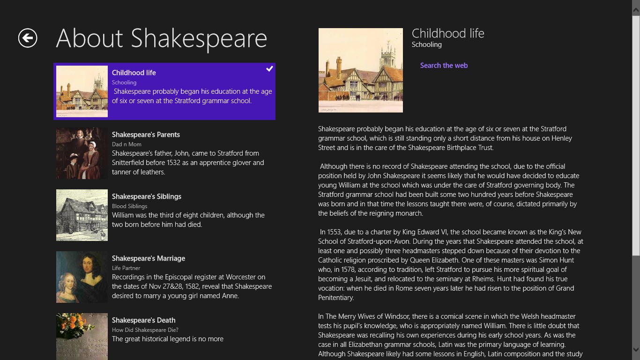Click the scroll down arrow on scrollbar

(636, 350)
